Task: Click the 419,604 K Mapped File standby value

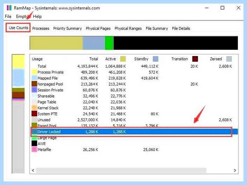Action: 150,78
